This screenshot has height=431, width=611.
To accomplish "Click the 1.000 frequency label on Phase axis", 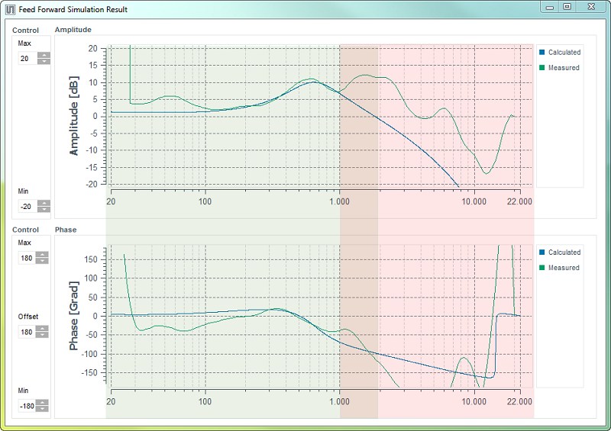I will [x=339, y=401].
